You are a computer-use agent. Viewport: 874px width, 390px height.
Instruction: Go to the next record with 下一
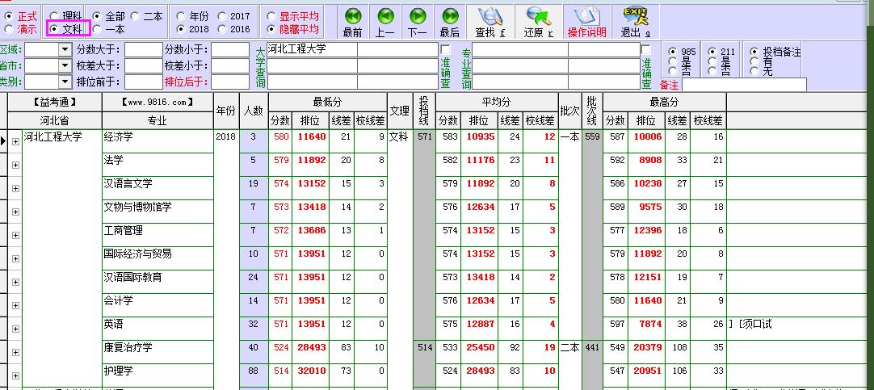417,23
